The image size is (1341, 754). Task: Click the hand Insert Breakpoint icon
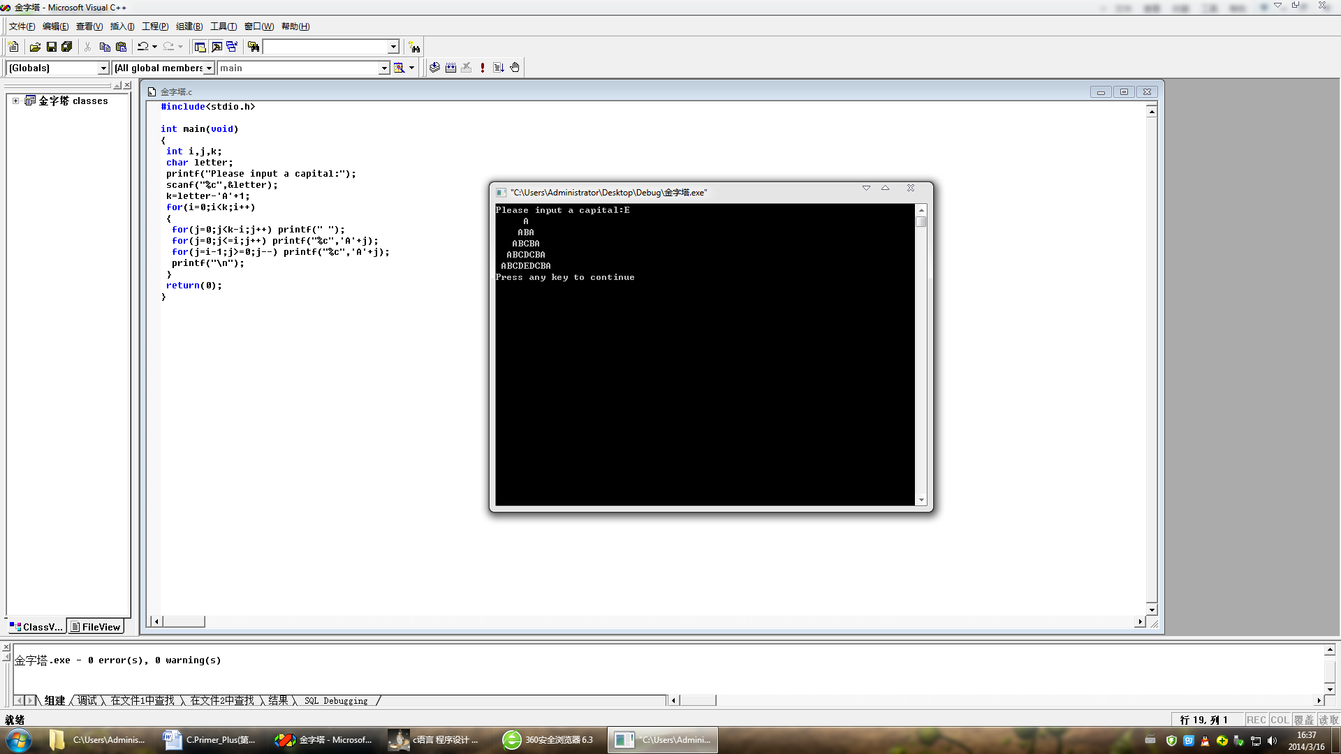515,68
